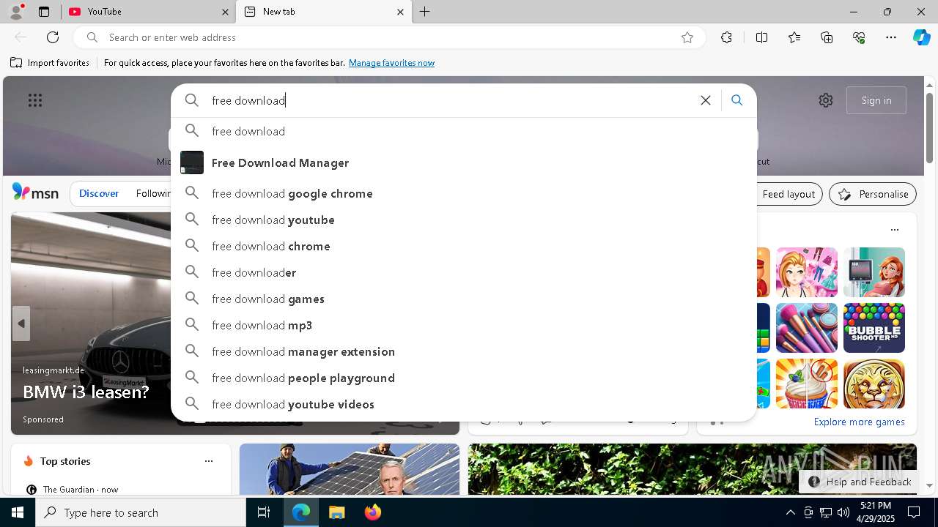Image resolution: width=938 pixels, height=527 pixels.
Task: Switch to the YouTube tab
Action: point(147,12)
